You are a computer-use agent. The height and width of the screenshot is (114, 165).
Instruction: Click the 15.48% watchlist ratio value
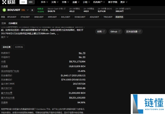(x=81, y=71)
